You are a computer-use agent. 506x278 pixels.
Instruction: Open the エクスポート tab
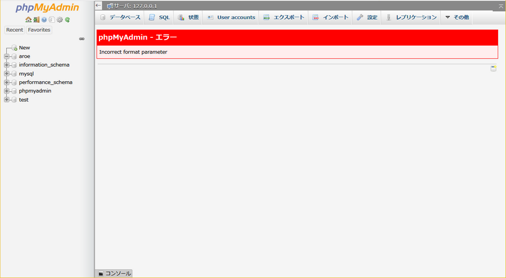(284, 17)
